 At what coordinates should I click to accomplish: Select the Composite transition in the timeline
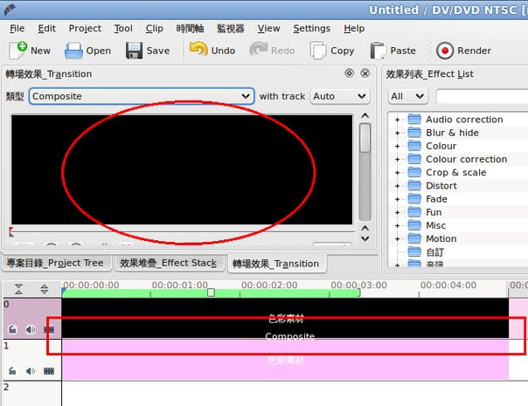(289, 337)
